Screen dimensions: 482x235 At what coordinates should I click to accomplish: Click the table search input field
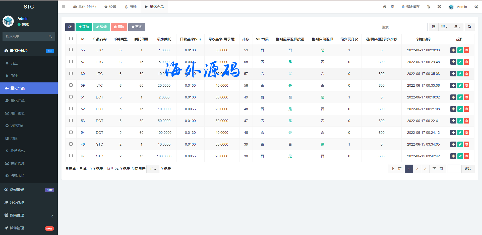403,27
